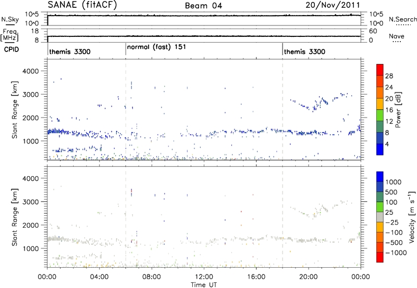Click the 18 label on frequency axis
Image resolution: width=417 pixels, height=288 pixels.
pos(34,31)
